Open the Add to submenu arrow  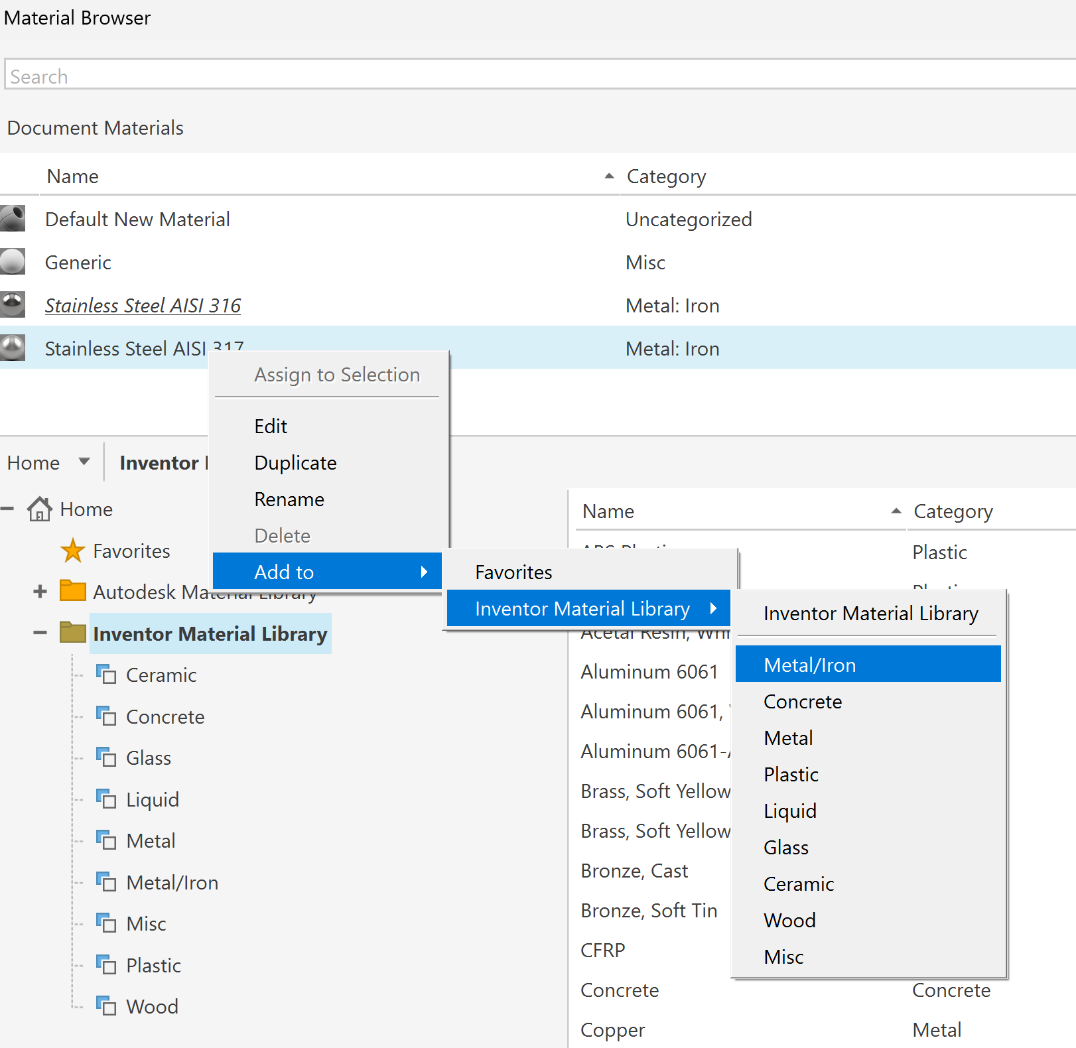coord(424,572)
